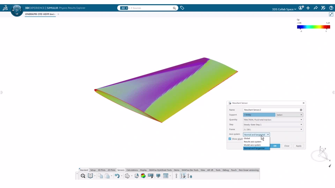The width and height of the screenshot is (335, 188).
Task: Open the Help question mark icon
Action: [x=331, y=8]
